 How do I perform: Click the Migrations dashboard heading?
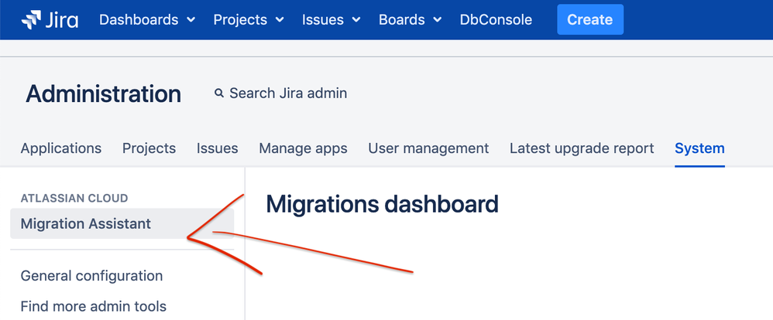[382, 204]
